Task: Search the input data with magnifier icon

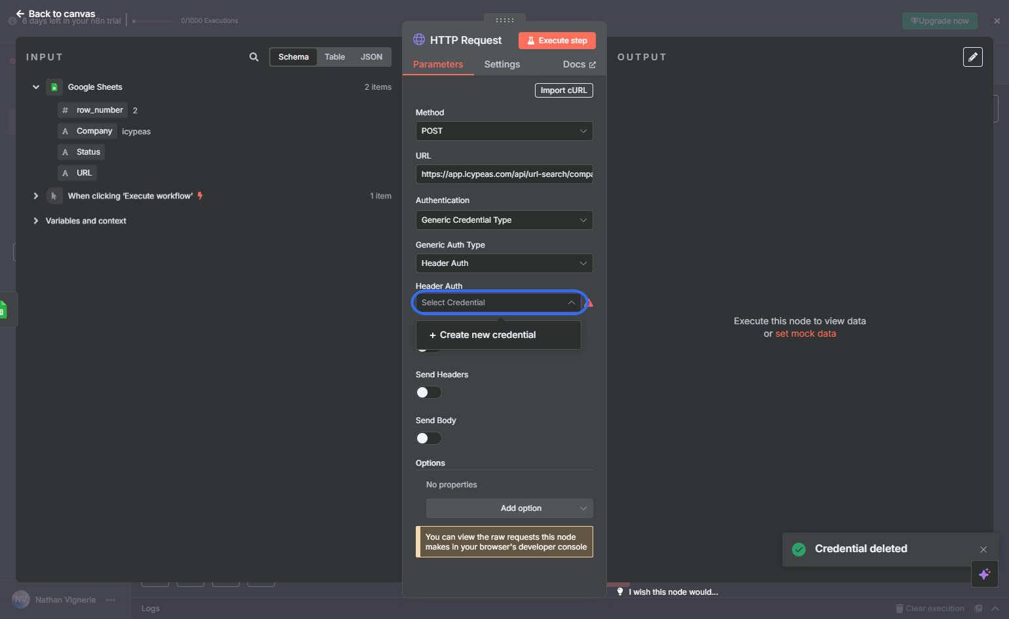Action: coord(254,57)
